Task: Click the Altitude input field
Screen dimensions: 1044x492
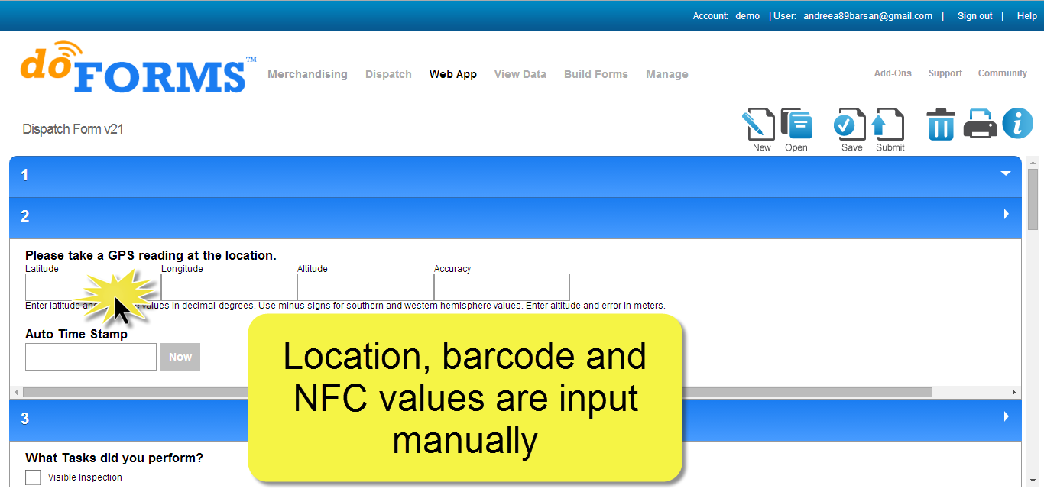Action: (365, 287)
